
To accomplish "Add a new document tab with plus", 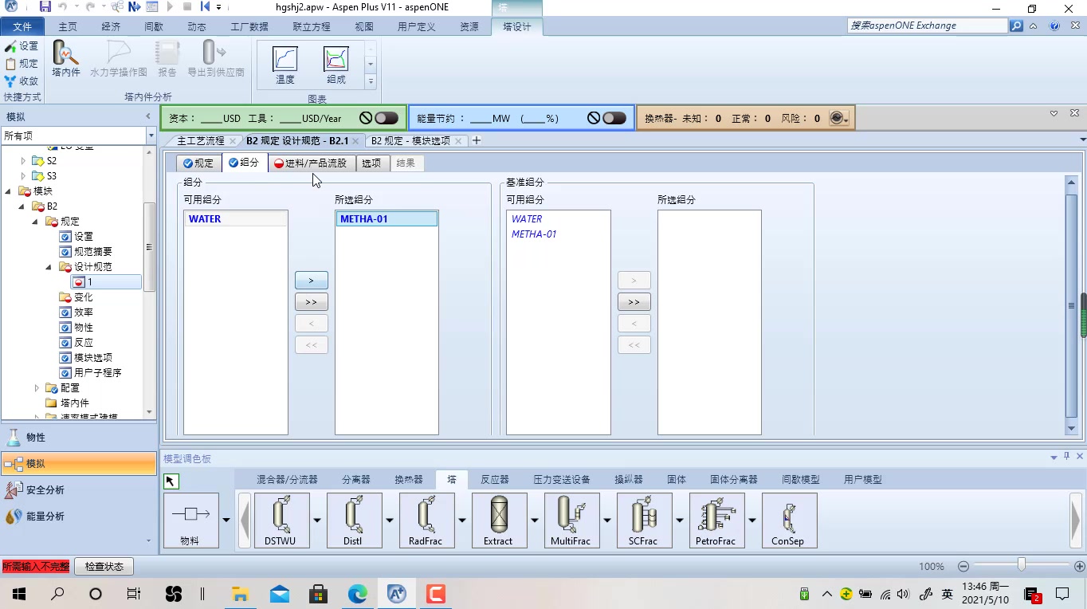I will tap(477, 141).
